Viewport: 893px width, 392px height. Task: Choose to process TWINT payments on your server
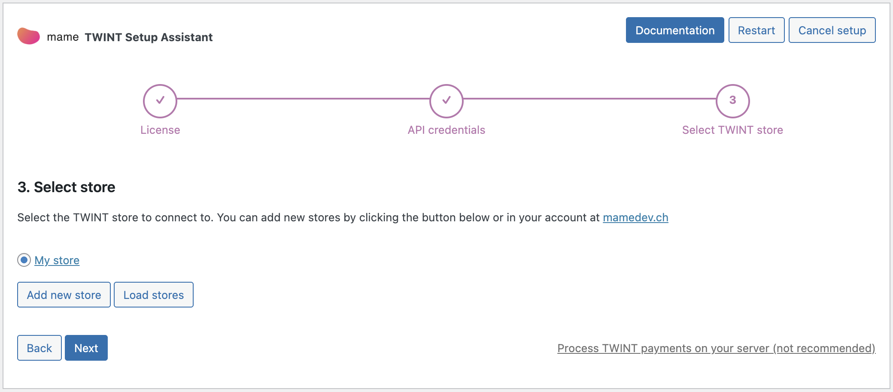pos(716,348)
